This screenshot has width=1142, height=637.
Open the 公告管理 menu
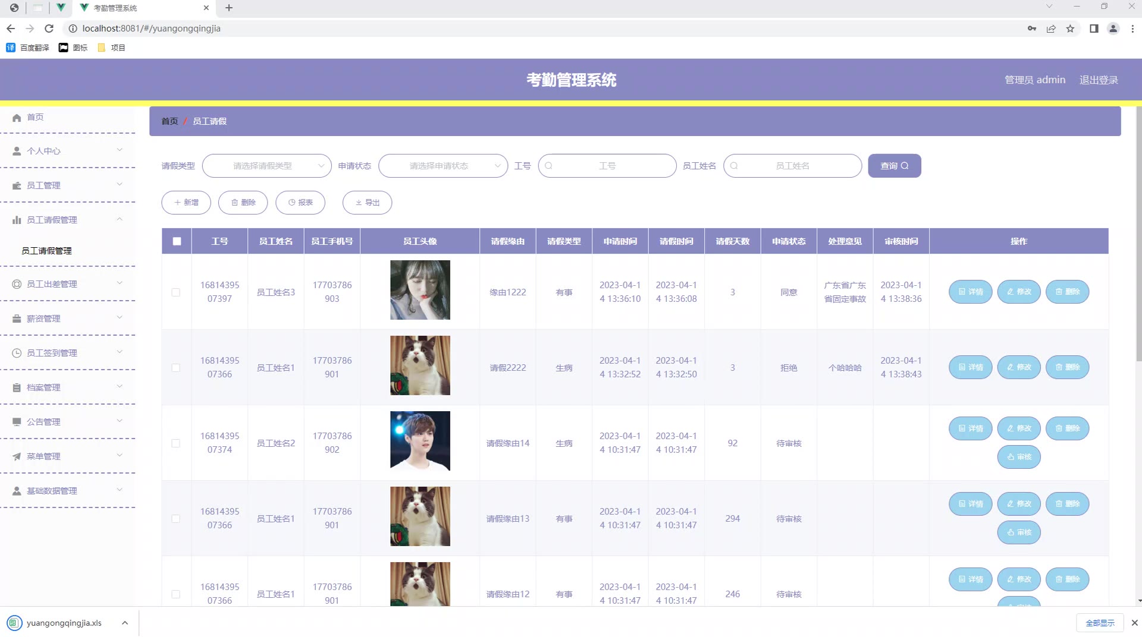(68, 422)
